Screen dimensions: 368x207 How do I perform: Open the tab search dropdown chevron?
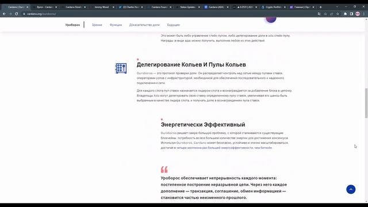(x=337, y=7)
